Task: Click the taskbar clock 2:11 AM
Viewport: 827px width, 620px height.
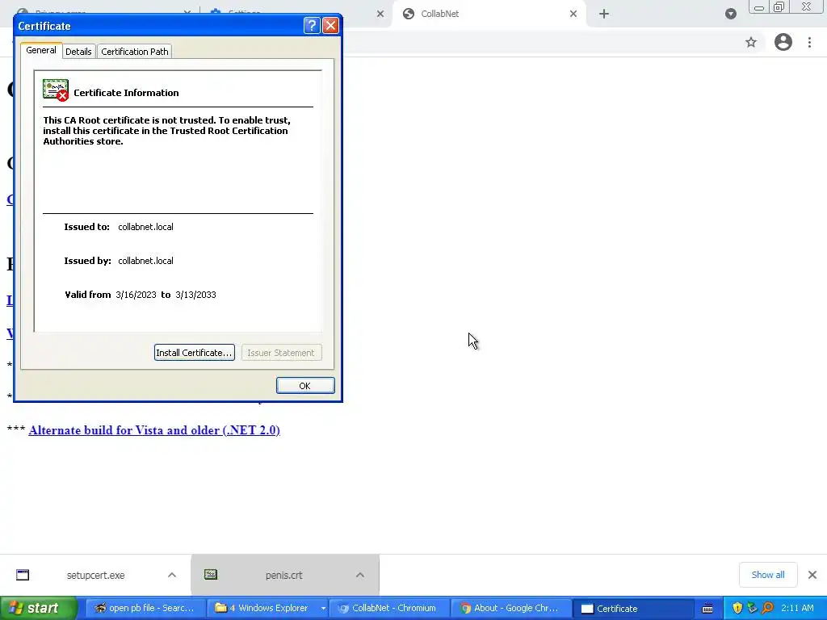Action: click(797, 608)
